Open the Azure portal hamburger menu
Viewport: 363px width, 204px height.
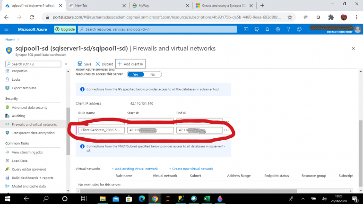click(6, 29)
